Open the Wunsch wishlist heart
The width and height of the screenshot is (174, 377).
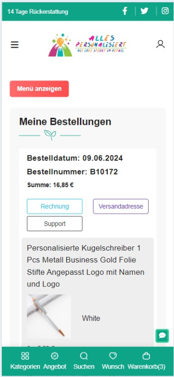tap(113, 356)
